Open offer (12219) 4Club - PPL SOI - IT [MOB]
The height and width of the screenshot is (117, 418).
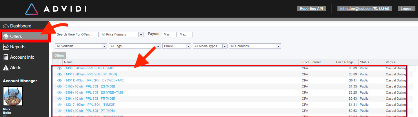pos(90,105)
